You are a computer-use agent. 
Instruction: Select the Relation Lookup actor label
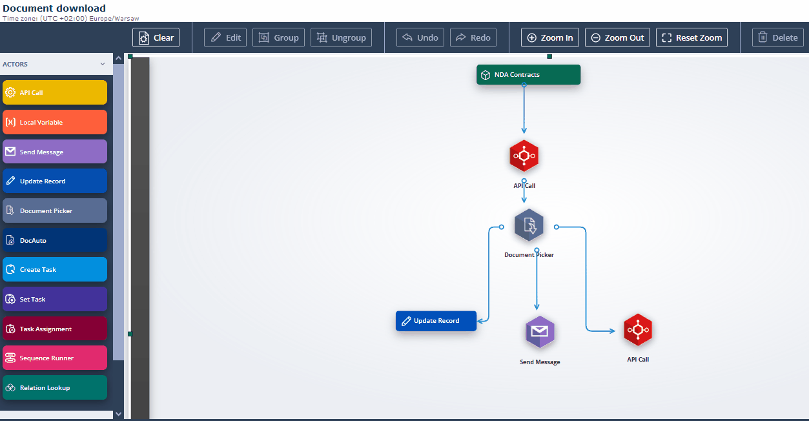[45, 388]
